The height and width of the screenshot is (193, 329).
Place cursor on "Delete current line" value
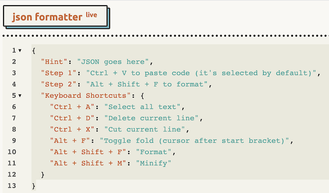[152, 118]
